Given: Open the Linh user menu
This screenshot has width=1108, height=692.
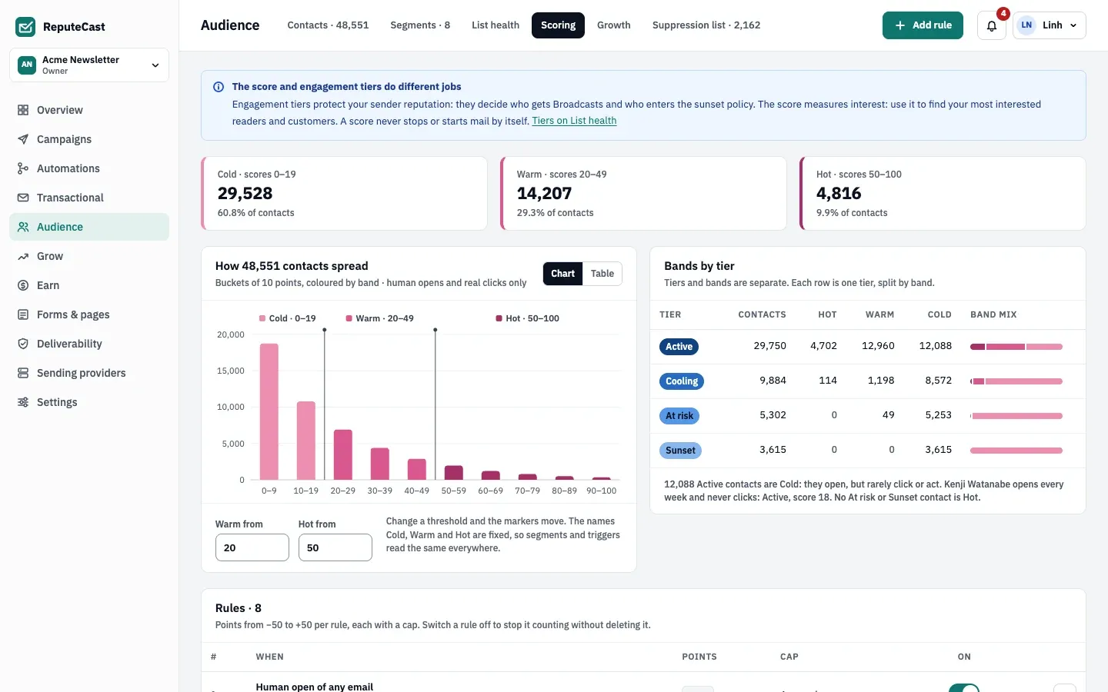Looking at the screenshot, I should coord(1050,25).
